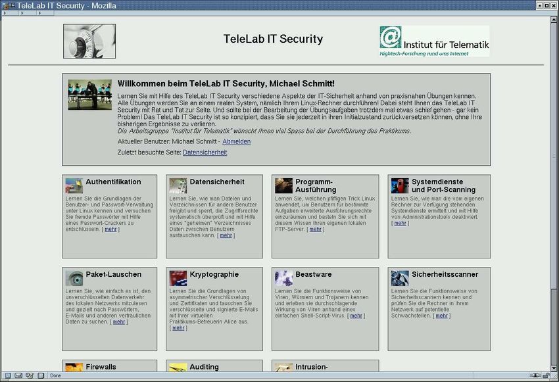Click the Abmelden logout link
This screenshot has height=382, width=559.
pyautogui.click(x=236, y=141)
